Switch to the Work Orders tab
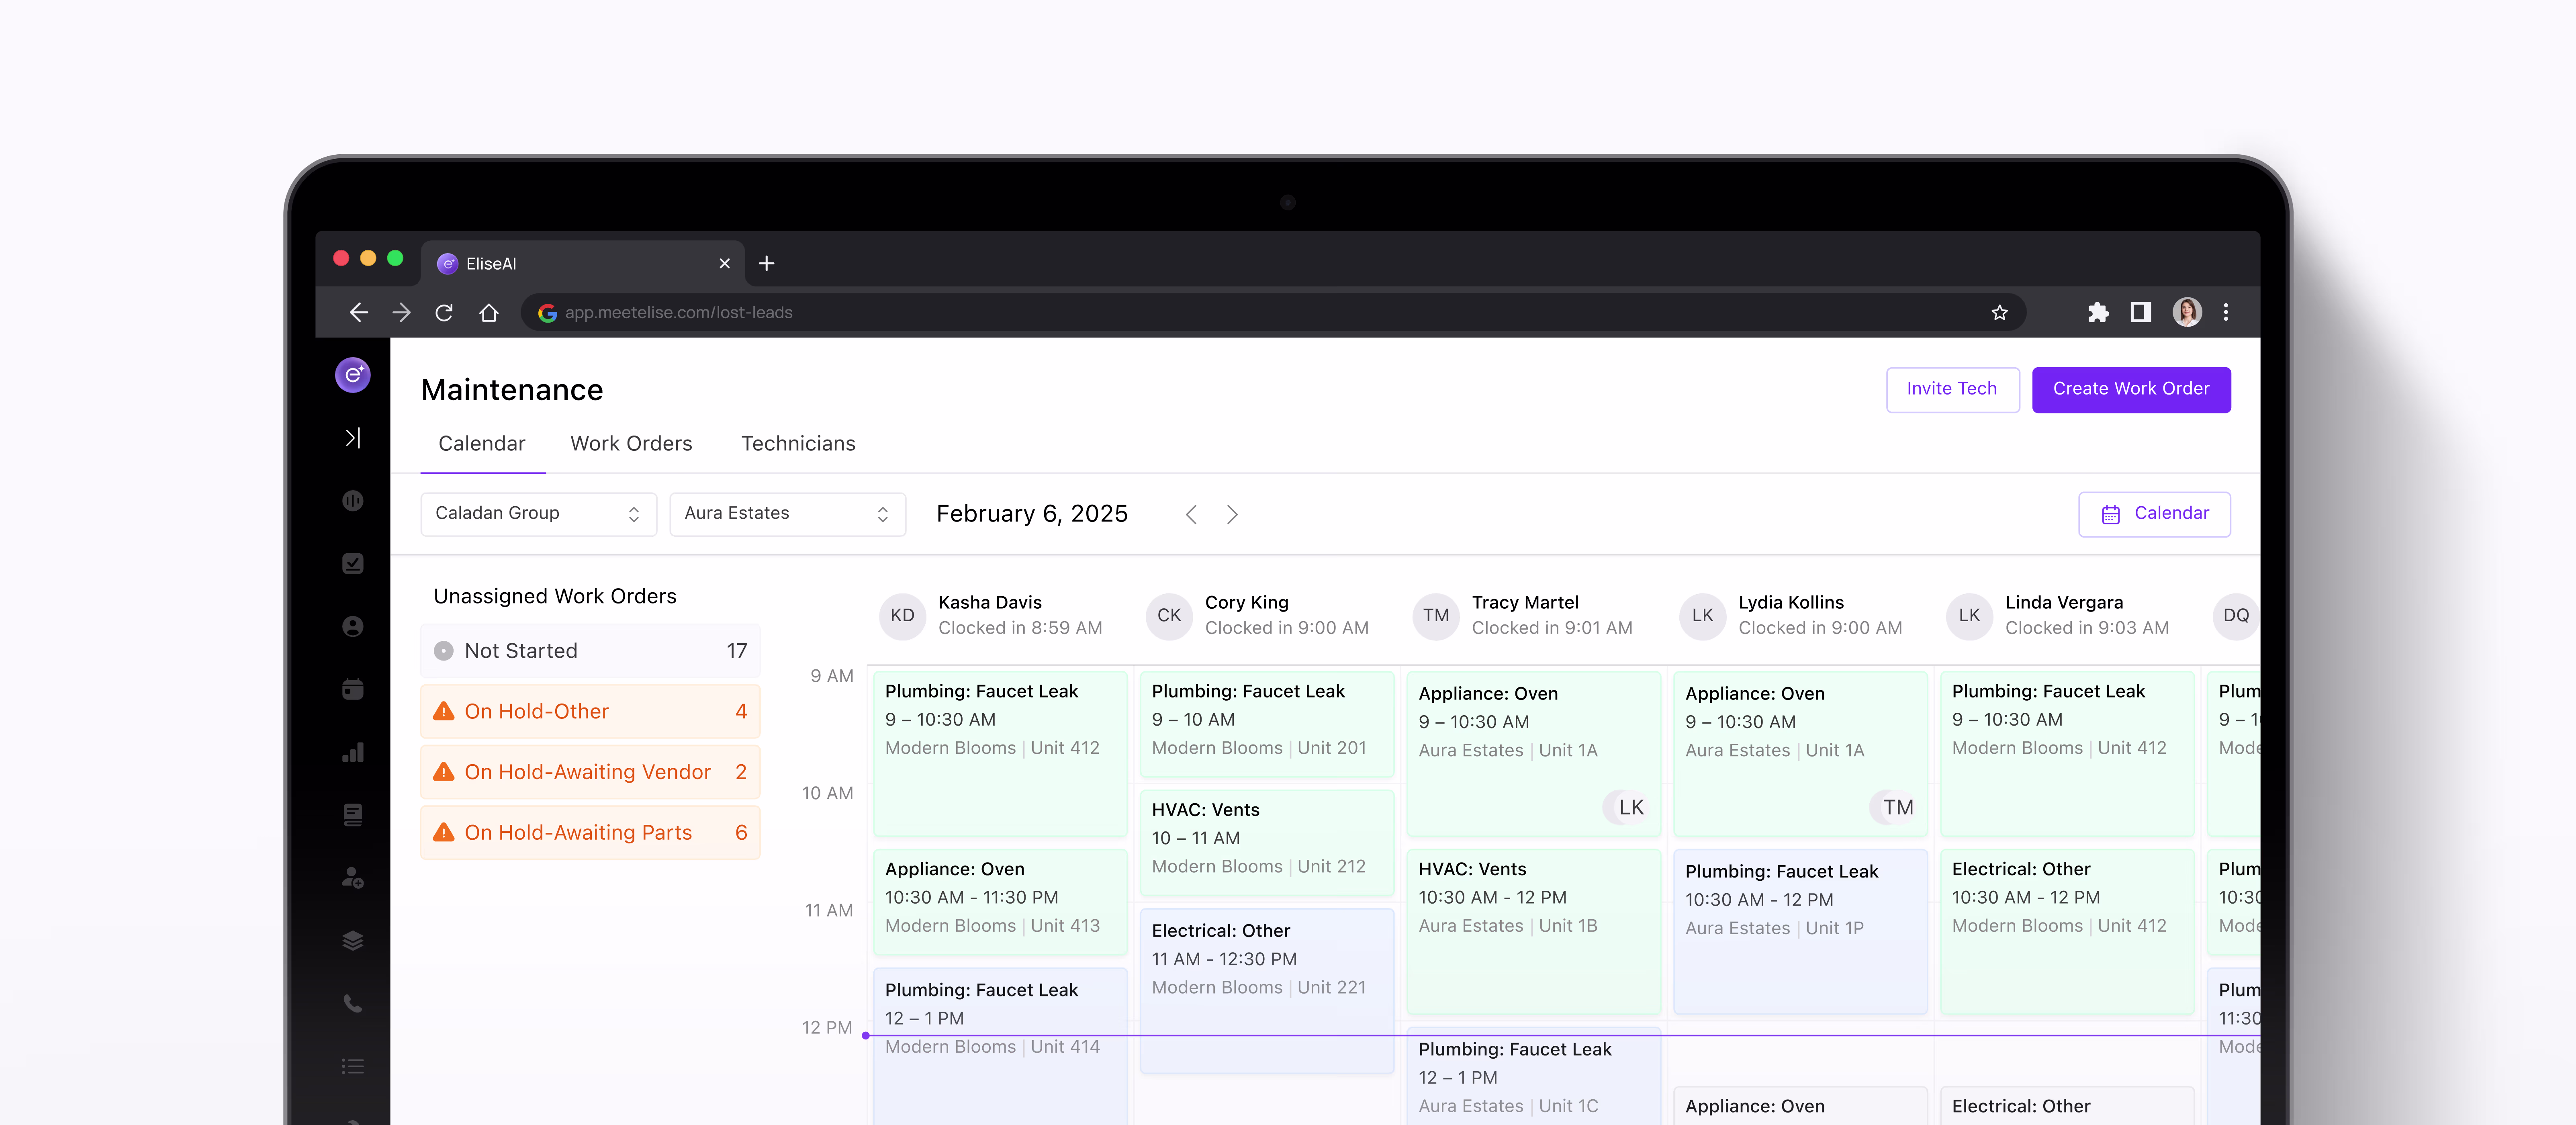Screen dimensions: 2576x1125 631,444
